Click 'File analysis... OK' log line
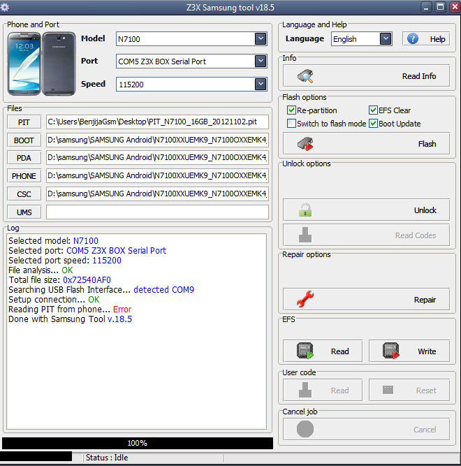 [x=41, y=270]
